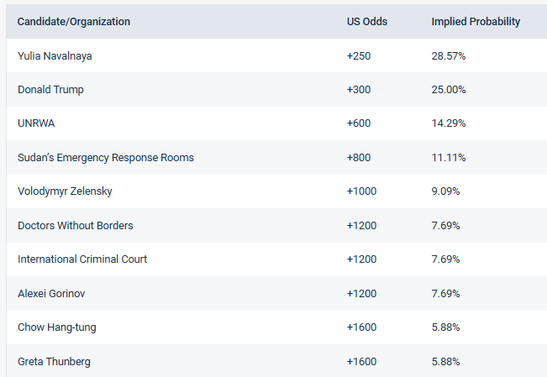Click the Candidate/Organization column header
Viewport: 547px width, 377px height.
pos(74,22)
